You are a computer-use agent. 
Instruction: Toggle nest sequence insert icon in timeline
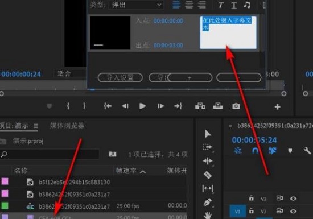tap(238, 151)
